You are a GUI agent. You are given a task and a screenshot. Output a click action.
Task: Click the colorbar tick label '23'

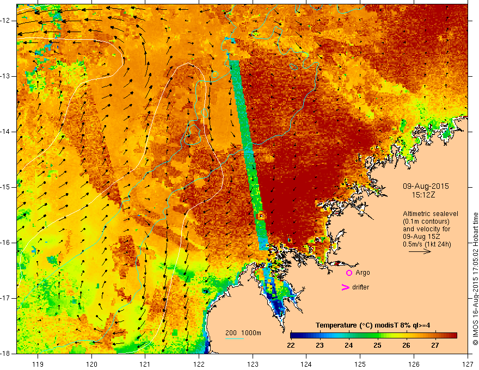[320, 346]
